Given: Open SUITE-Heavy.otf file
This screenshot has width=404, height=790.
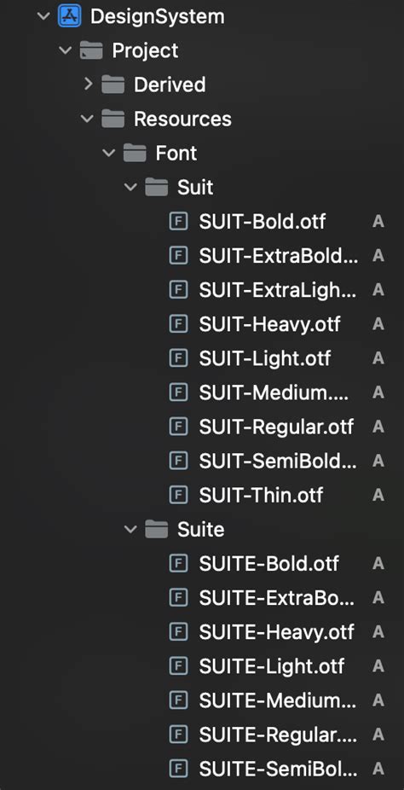Looking at the screenshot, I should 276,632.
